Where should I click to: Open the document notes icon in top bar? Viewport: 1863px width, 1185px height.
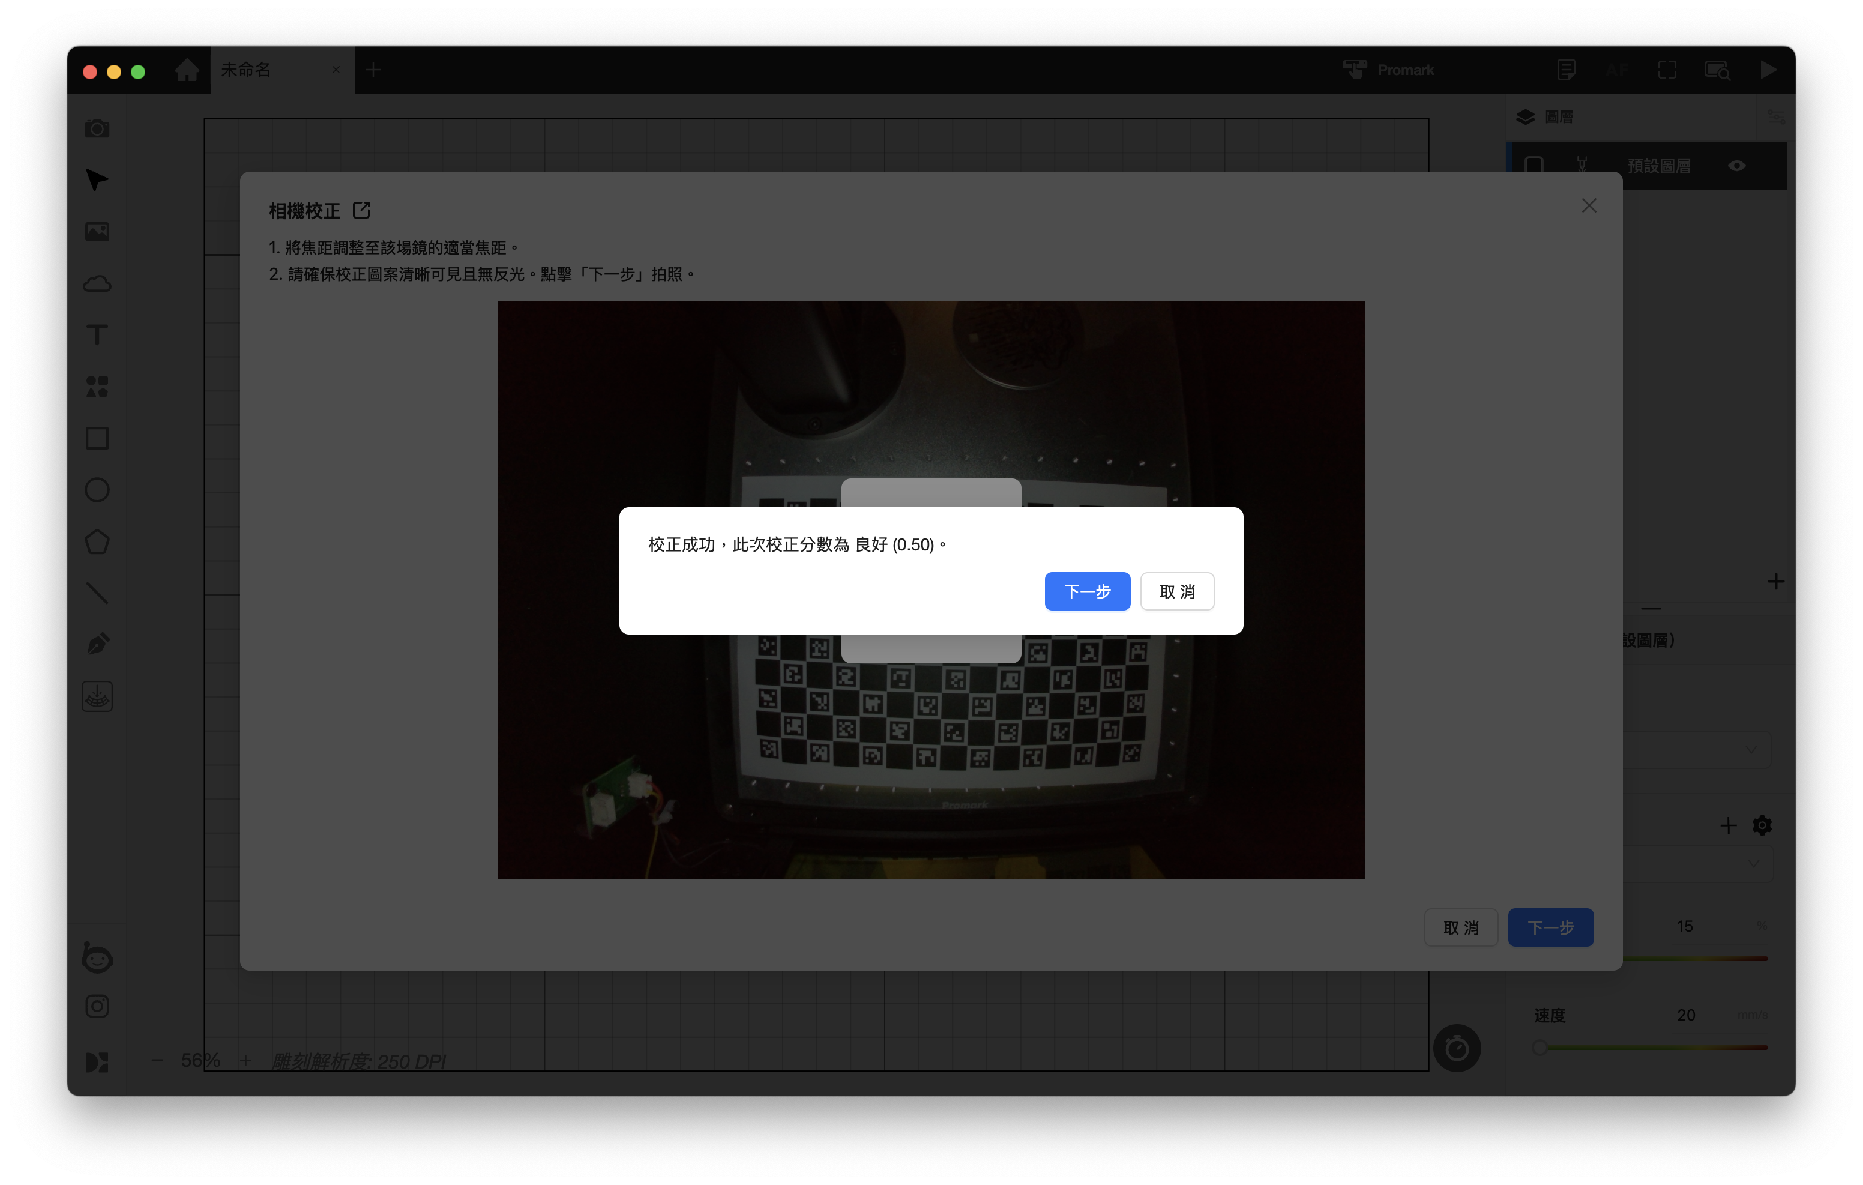pyautogui.click(x=1565, y=70)
